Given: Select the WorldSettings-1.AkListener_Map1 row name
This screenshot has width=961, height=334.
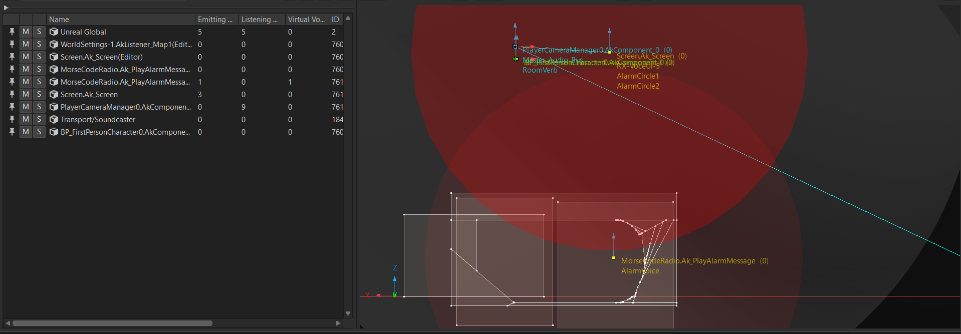Looking at the screenshot, I should 126,44.
